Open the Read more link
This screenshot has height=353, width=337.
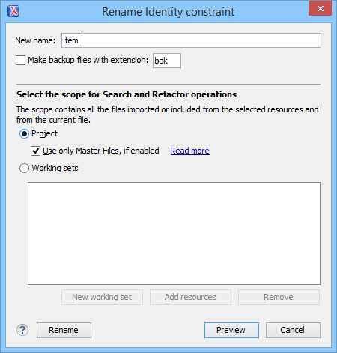click(x=189, y=151)
